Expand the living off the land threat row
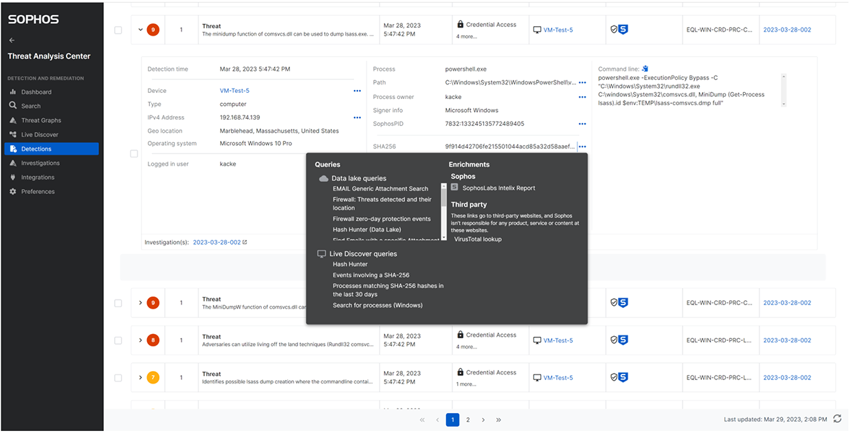This screenshot has width=851, height=433. coord(140,340)
